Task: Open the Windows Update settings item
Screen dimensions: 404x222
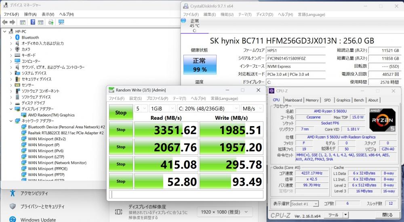Action: (x=39, y=220)
